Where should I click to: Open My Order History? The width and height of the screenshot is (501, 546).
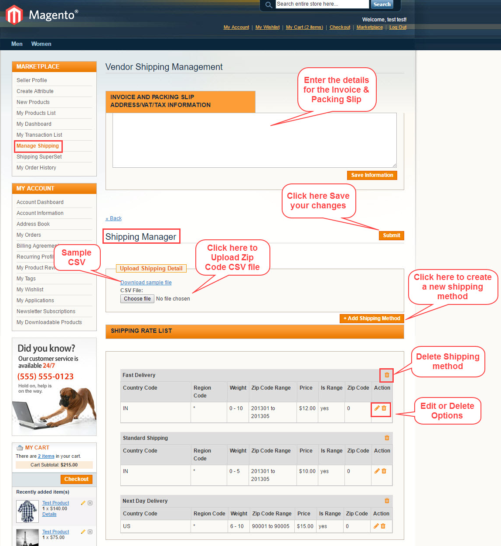click(x=36, y=168)
